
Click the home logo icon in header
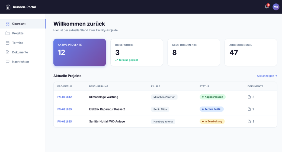(x=8, y=7)
